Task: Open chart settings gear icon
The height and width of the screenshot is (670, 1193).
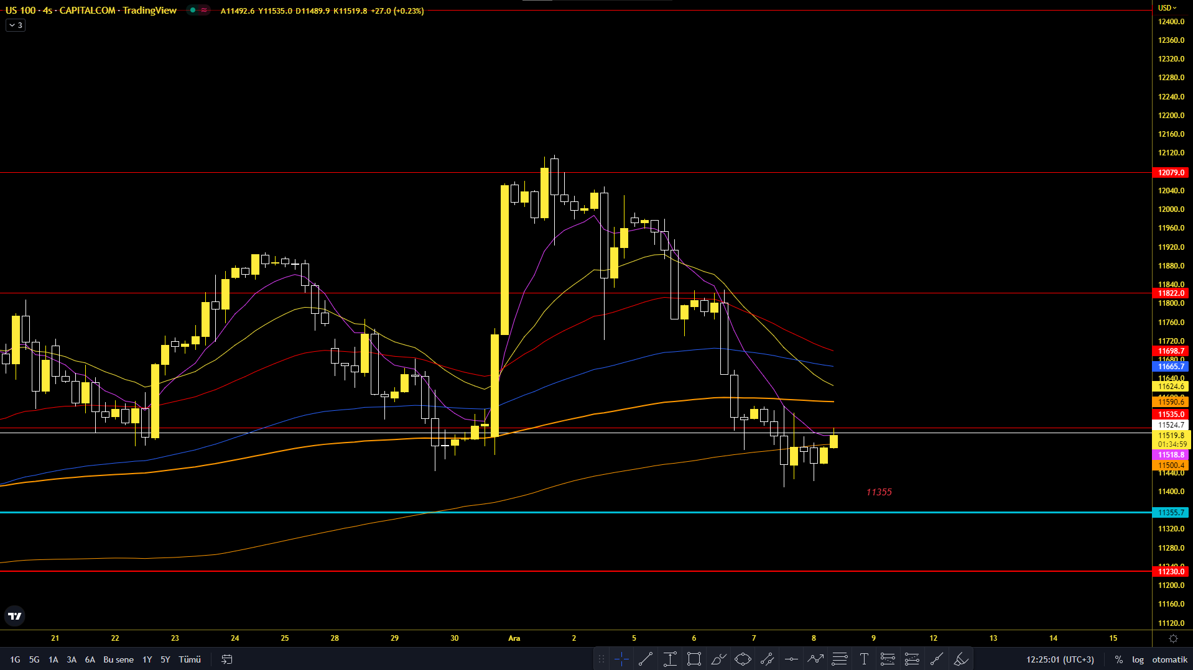Action: [x=1173, y=638]
